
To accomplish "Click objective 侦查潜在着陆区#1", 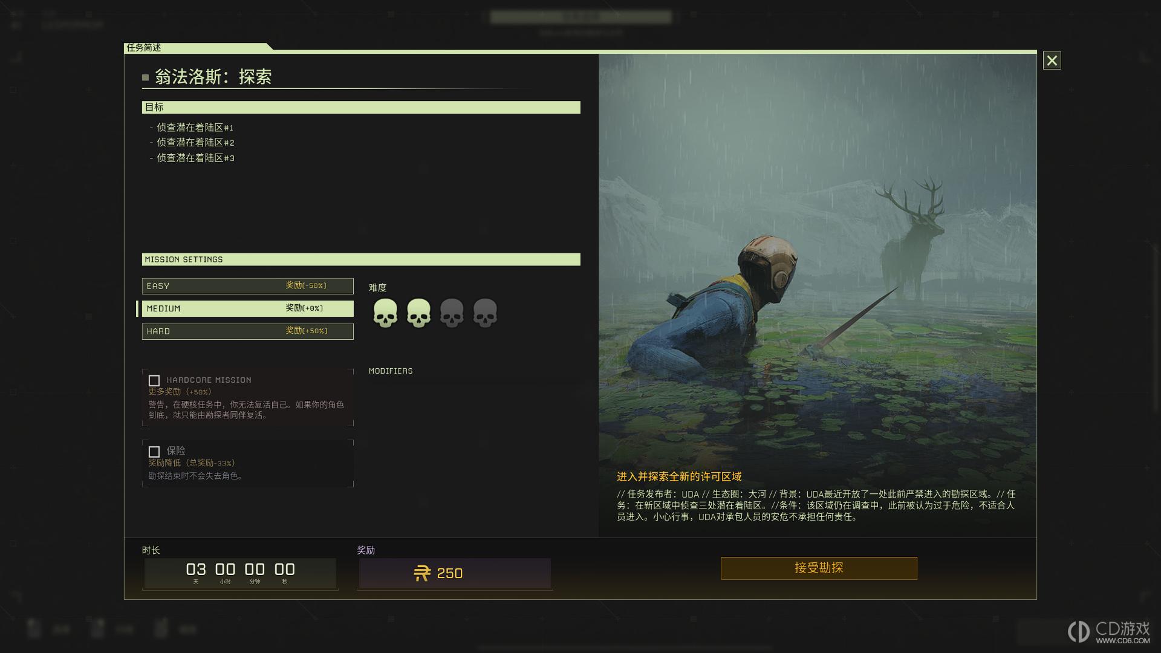I will tap(195, 128).
